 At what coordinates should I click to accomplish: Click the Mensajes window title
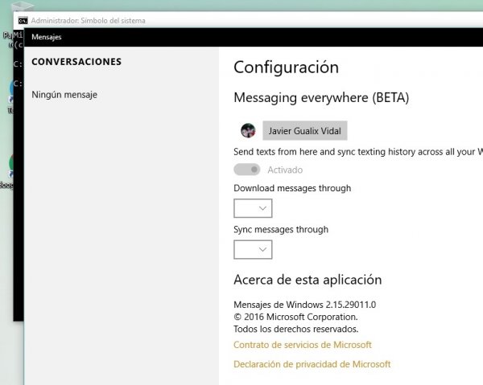(x=47, y=37)
